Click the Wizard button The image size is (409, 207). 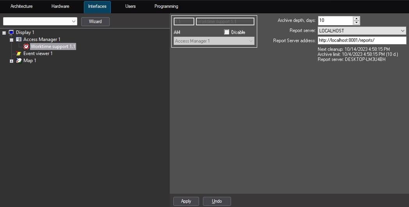[95, 21]
